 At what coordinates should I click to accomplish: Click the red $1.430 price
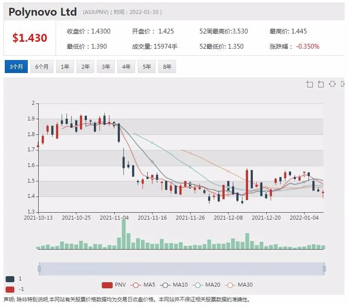tap(30, 38)
